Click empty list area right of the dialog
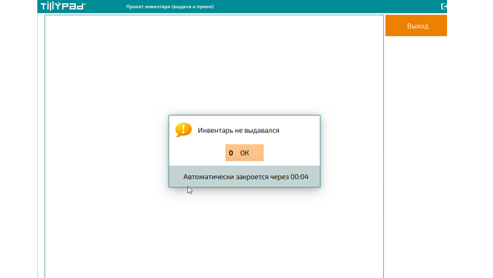 [x=352, y=150]
